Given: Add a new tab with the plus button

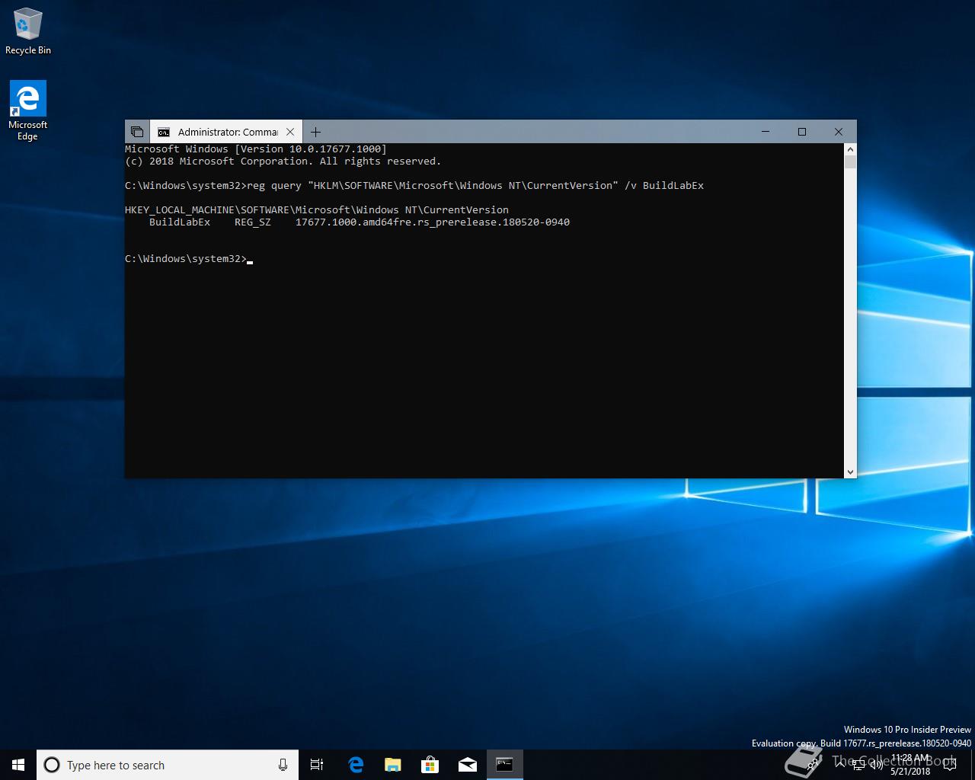Looking at the screenshot, I should pyautogui.click(x=315, y=132).
